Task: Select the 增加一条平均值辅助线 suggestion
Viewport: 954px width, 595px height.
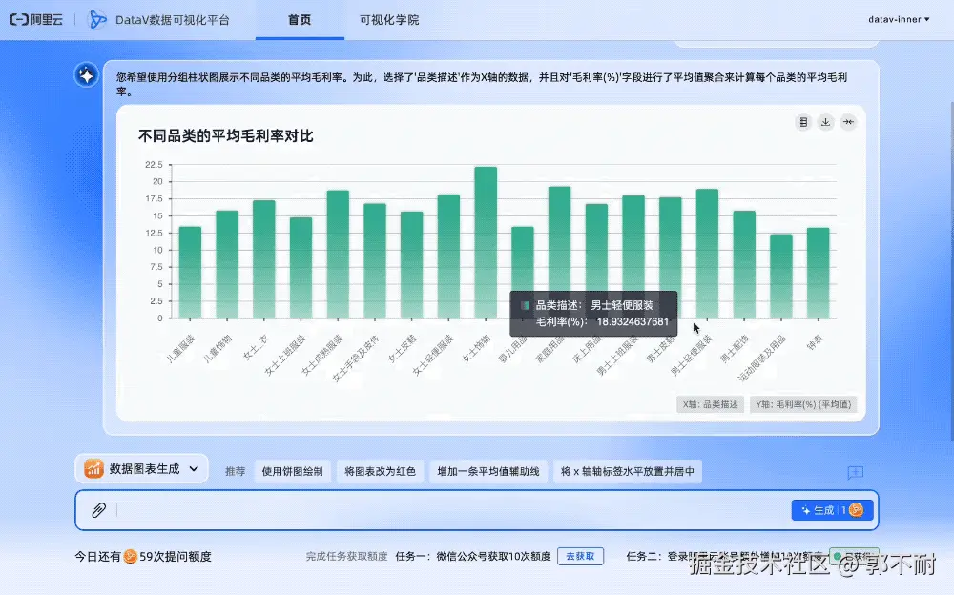Action: 489,470
